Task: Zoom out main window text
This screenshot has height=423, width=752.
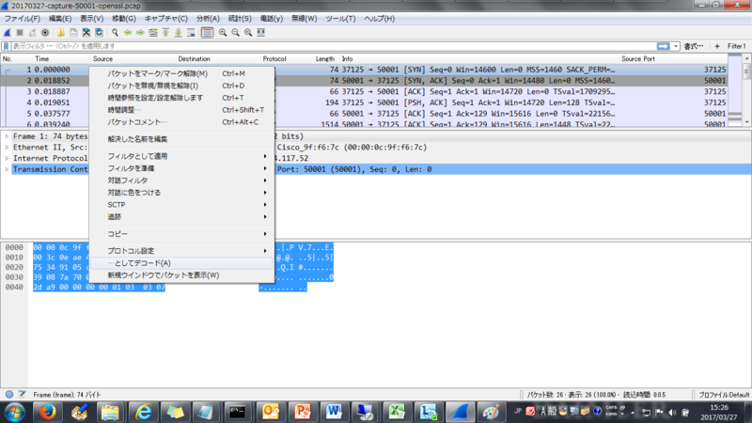Action: point(236,33)
